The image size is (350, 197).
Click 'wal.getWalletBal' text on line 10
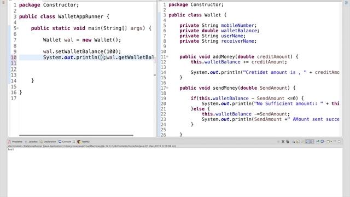(x=130, y=57)
